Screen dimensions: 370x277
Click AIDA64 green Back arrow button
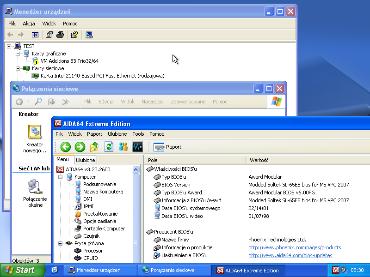[65, 147]
